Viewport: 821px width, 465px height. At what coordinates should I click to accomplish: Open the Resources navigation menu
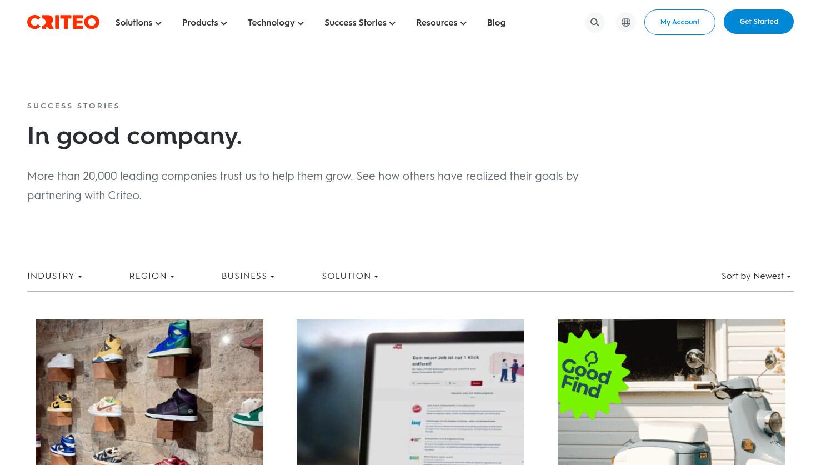pos(441,23)
